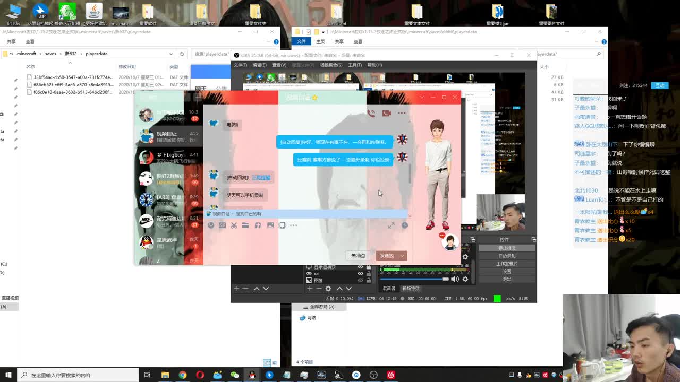Screen dimensions: 680x382
Task: Expand the playerdata address bar dropdown
Action: (171, 54)
